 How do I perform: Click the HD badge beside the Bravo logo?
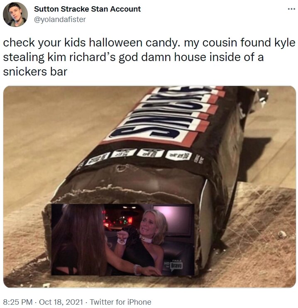click(x=167, y=264)
